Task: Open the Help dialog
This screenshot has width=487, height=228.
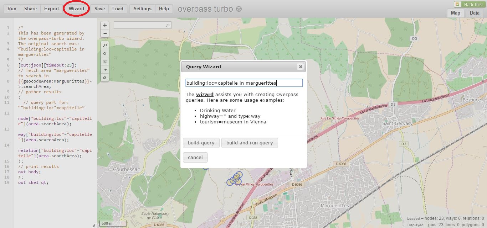Action: [x=164, y=9]
